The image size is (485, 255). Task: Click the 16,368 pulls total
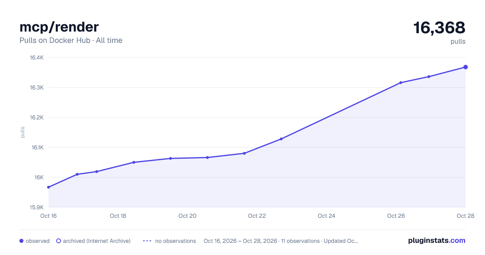tap(439, 28)
